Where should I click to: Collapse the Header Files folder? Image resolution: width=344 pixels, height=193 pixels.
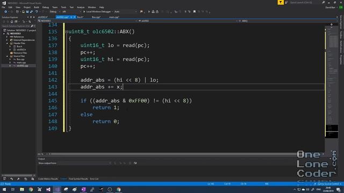tap(7, 43)
